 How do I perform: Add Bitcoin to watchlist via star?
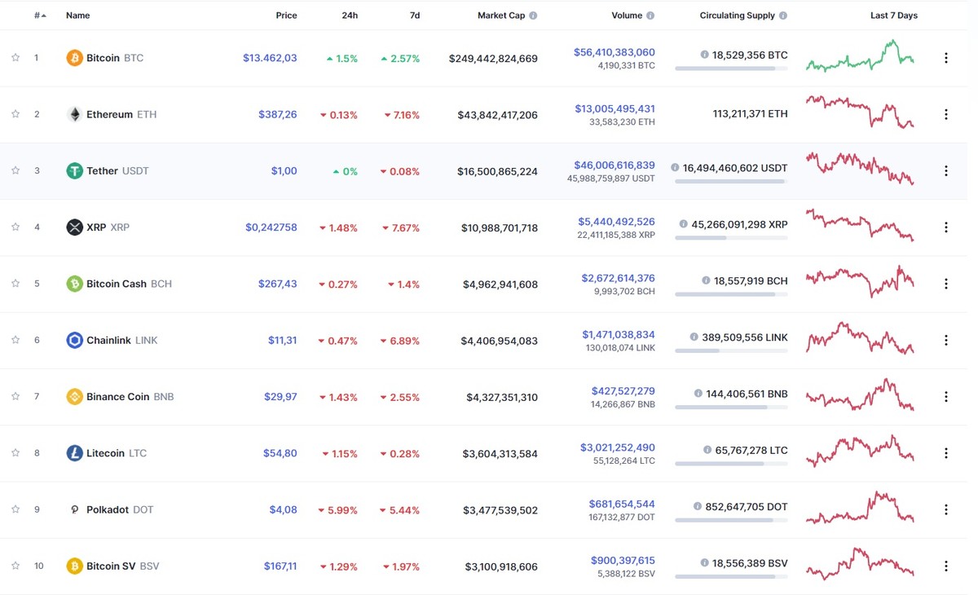[15, 58]
